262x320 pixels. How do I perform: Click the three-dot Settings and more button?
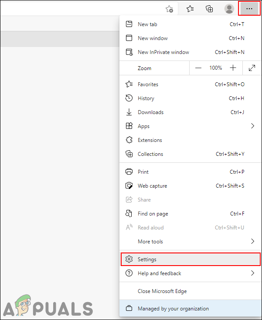coord(249,9)
